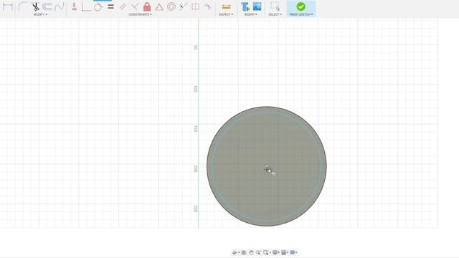Apply the Horizontal/Vertical constraint
The image size is (459, 258).
(75, 6)
